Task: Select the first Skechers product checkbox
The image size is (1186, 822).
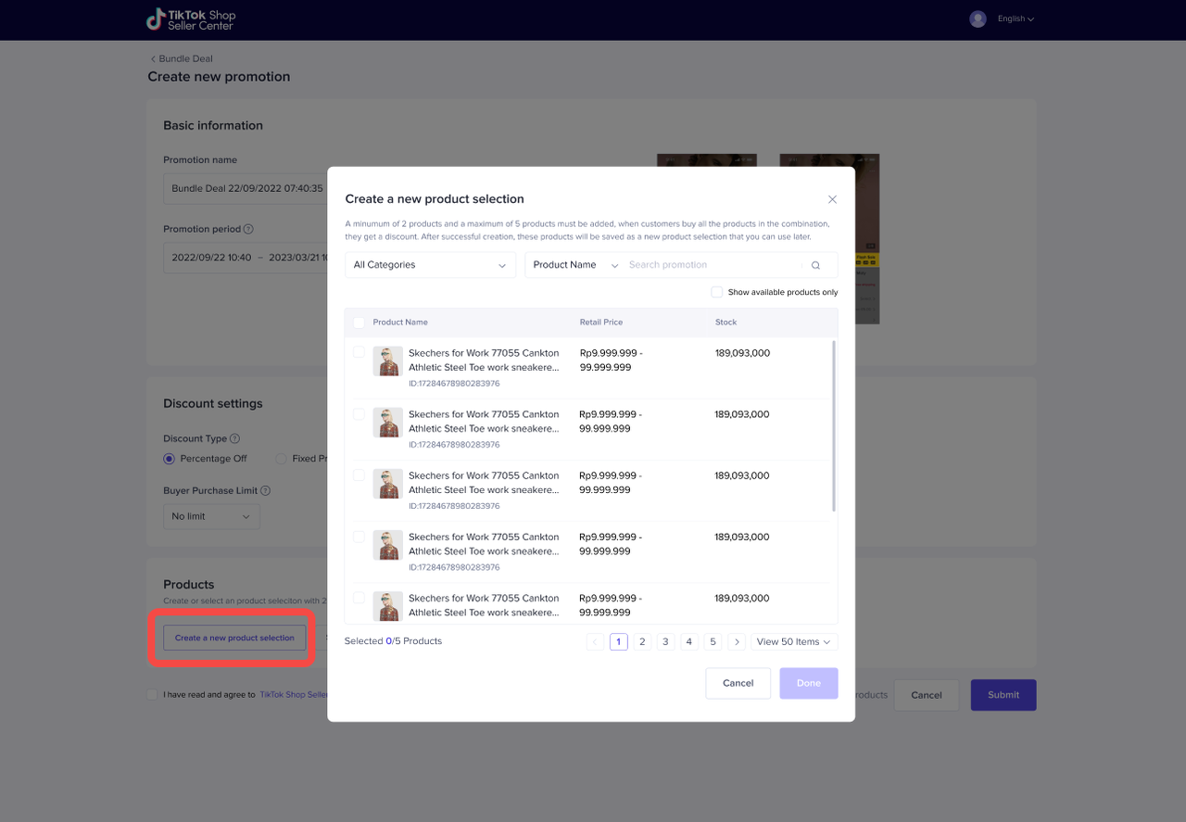Action: point(359,353)
